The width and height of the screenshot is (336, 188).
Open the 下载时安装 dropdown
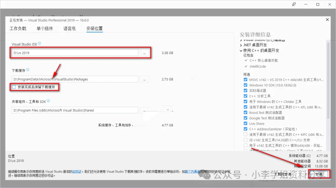click(283, 174)
